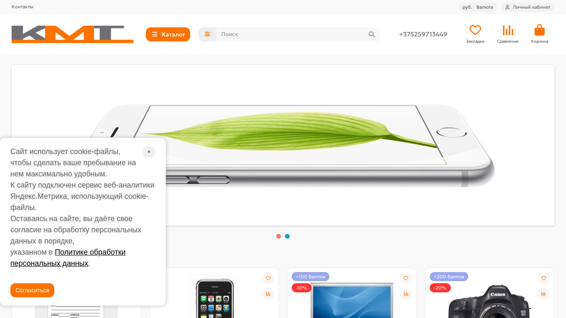Add Canon camera to wishlist
This screenshot has height=318, width=566.
click(x=544, y=278)
